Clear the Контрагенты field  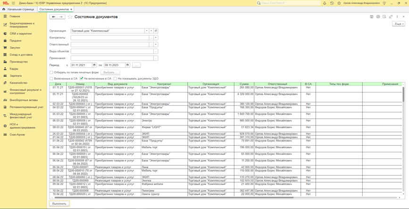click(156, 38)
